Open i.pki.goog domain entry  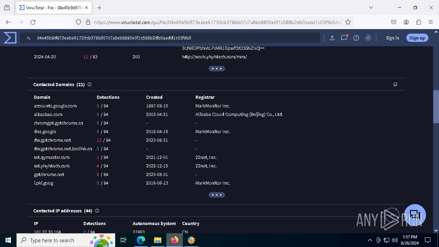(44, 183)
